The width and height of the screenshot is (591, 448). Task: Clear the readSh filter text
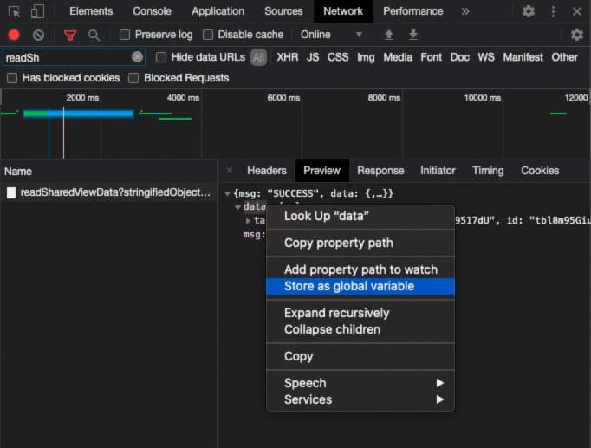point(137,57)
